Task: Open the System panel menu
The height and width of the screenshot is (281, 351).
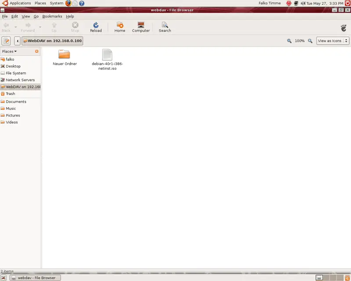Action: (57, 3)
